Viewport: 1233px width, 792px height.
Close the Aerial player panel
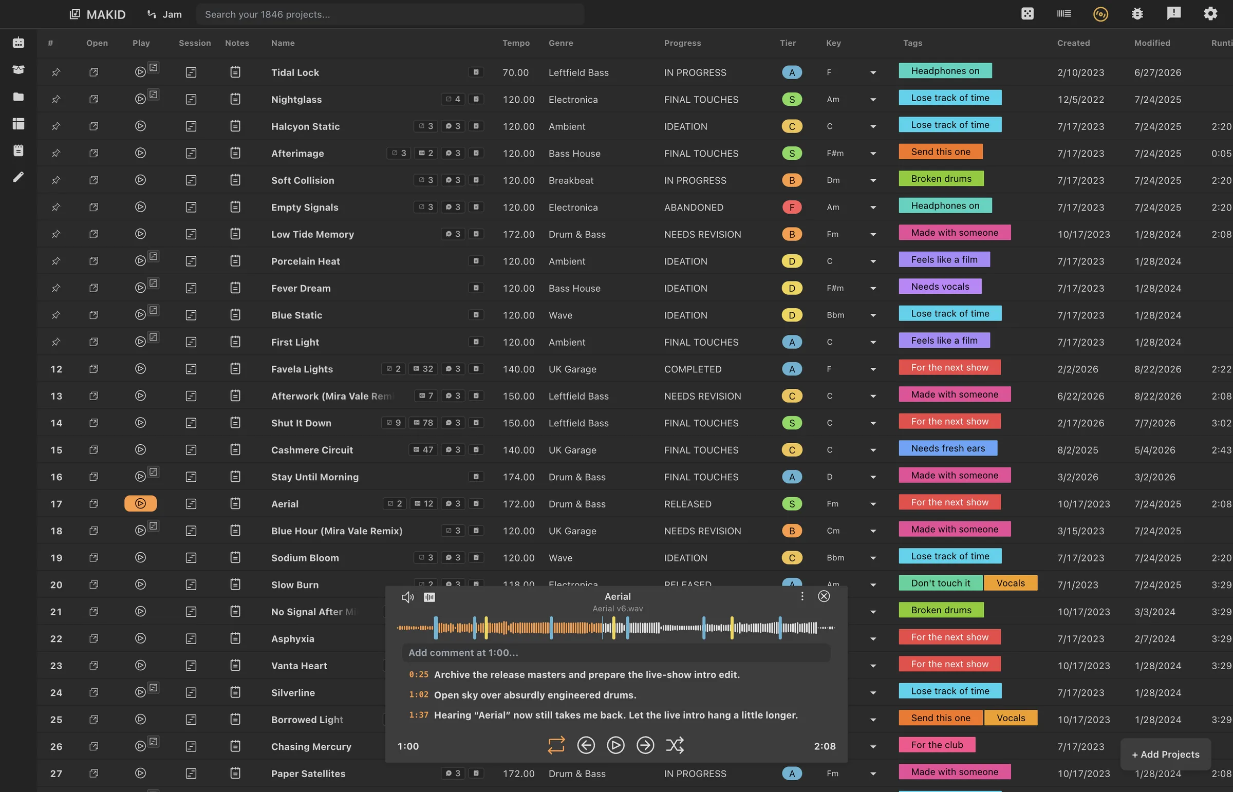[824, 596]
